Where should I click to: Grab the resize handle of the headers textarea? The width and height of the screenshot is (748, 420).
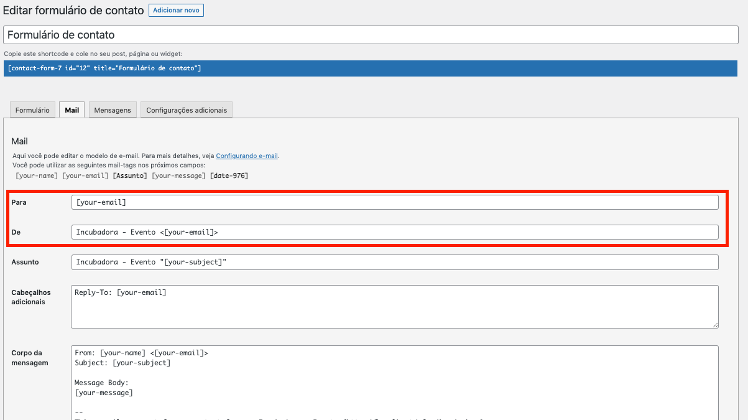point(715,324)
